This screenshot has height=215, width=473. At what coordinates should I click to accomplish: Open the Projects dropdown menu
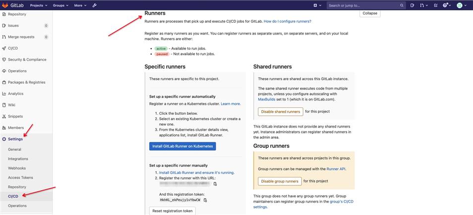point(39,5)
